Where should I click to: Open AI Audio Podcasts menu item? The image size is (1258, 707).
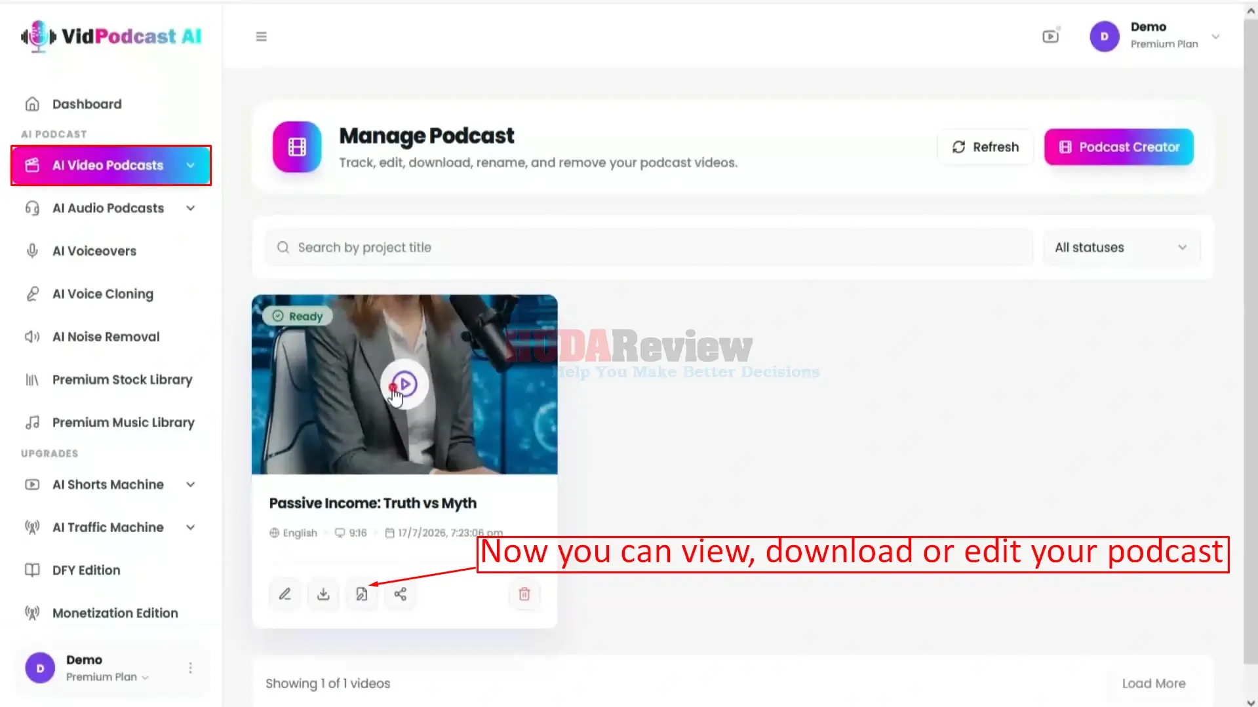(x=108, y=208)
